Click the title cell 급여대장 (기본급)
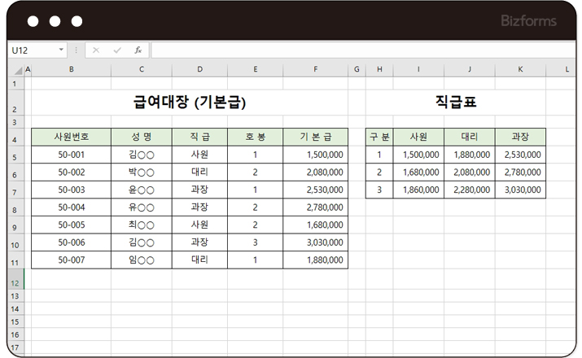 tap(190, 103)
